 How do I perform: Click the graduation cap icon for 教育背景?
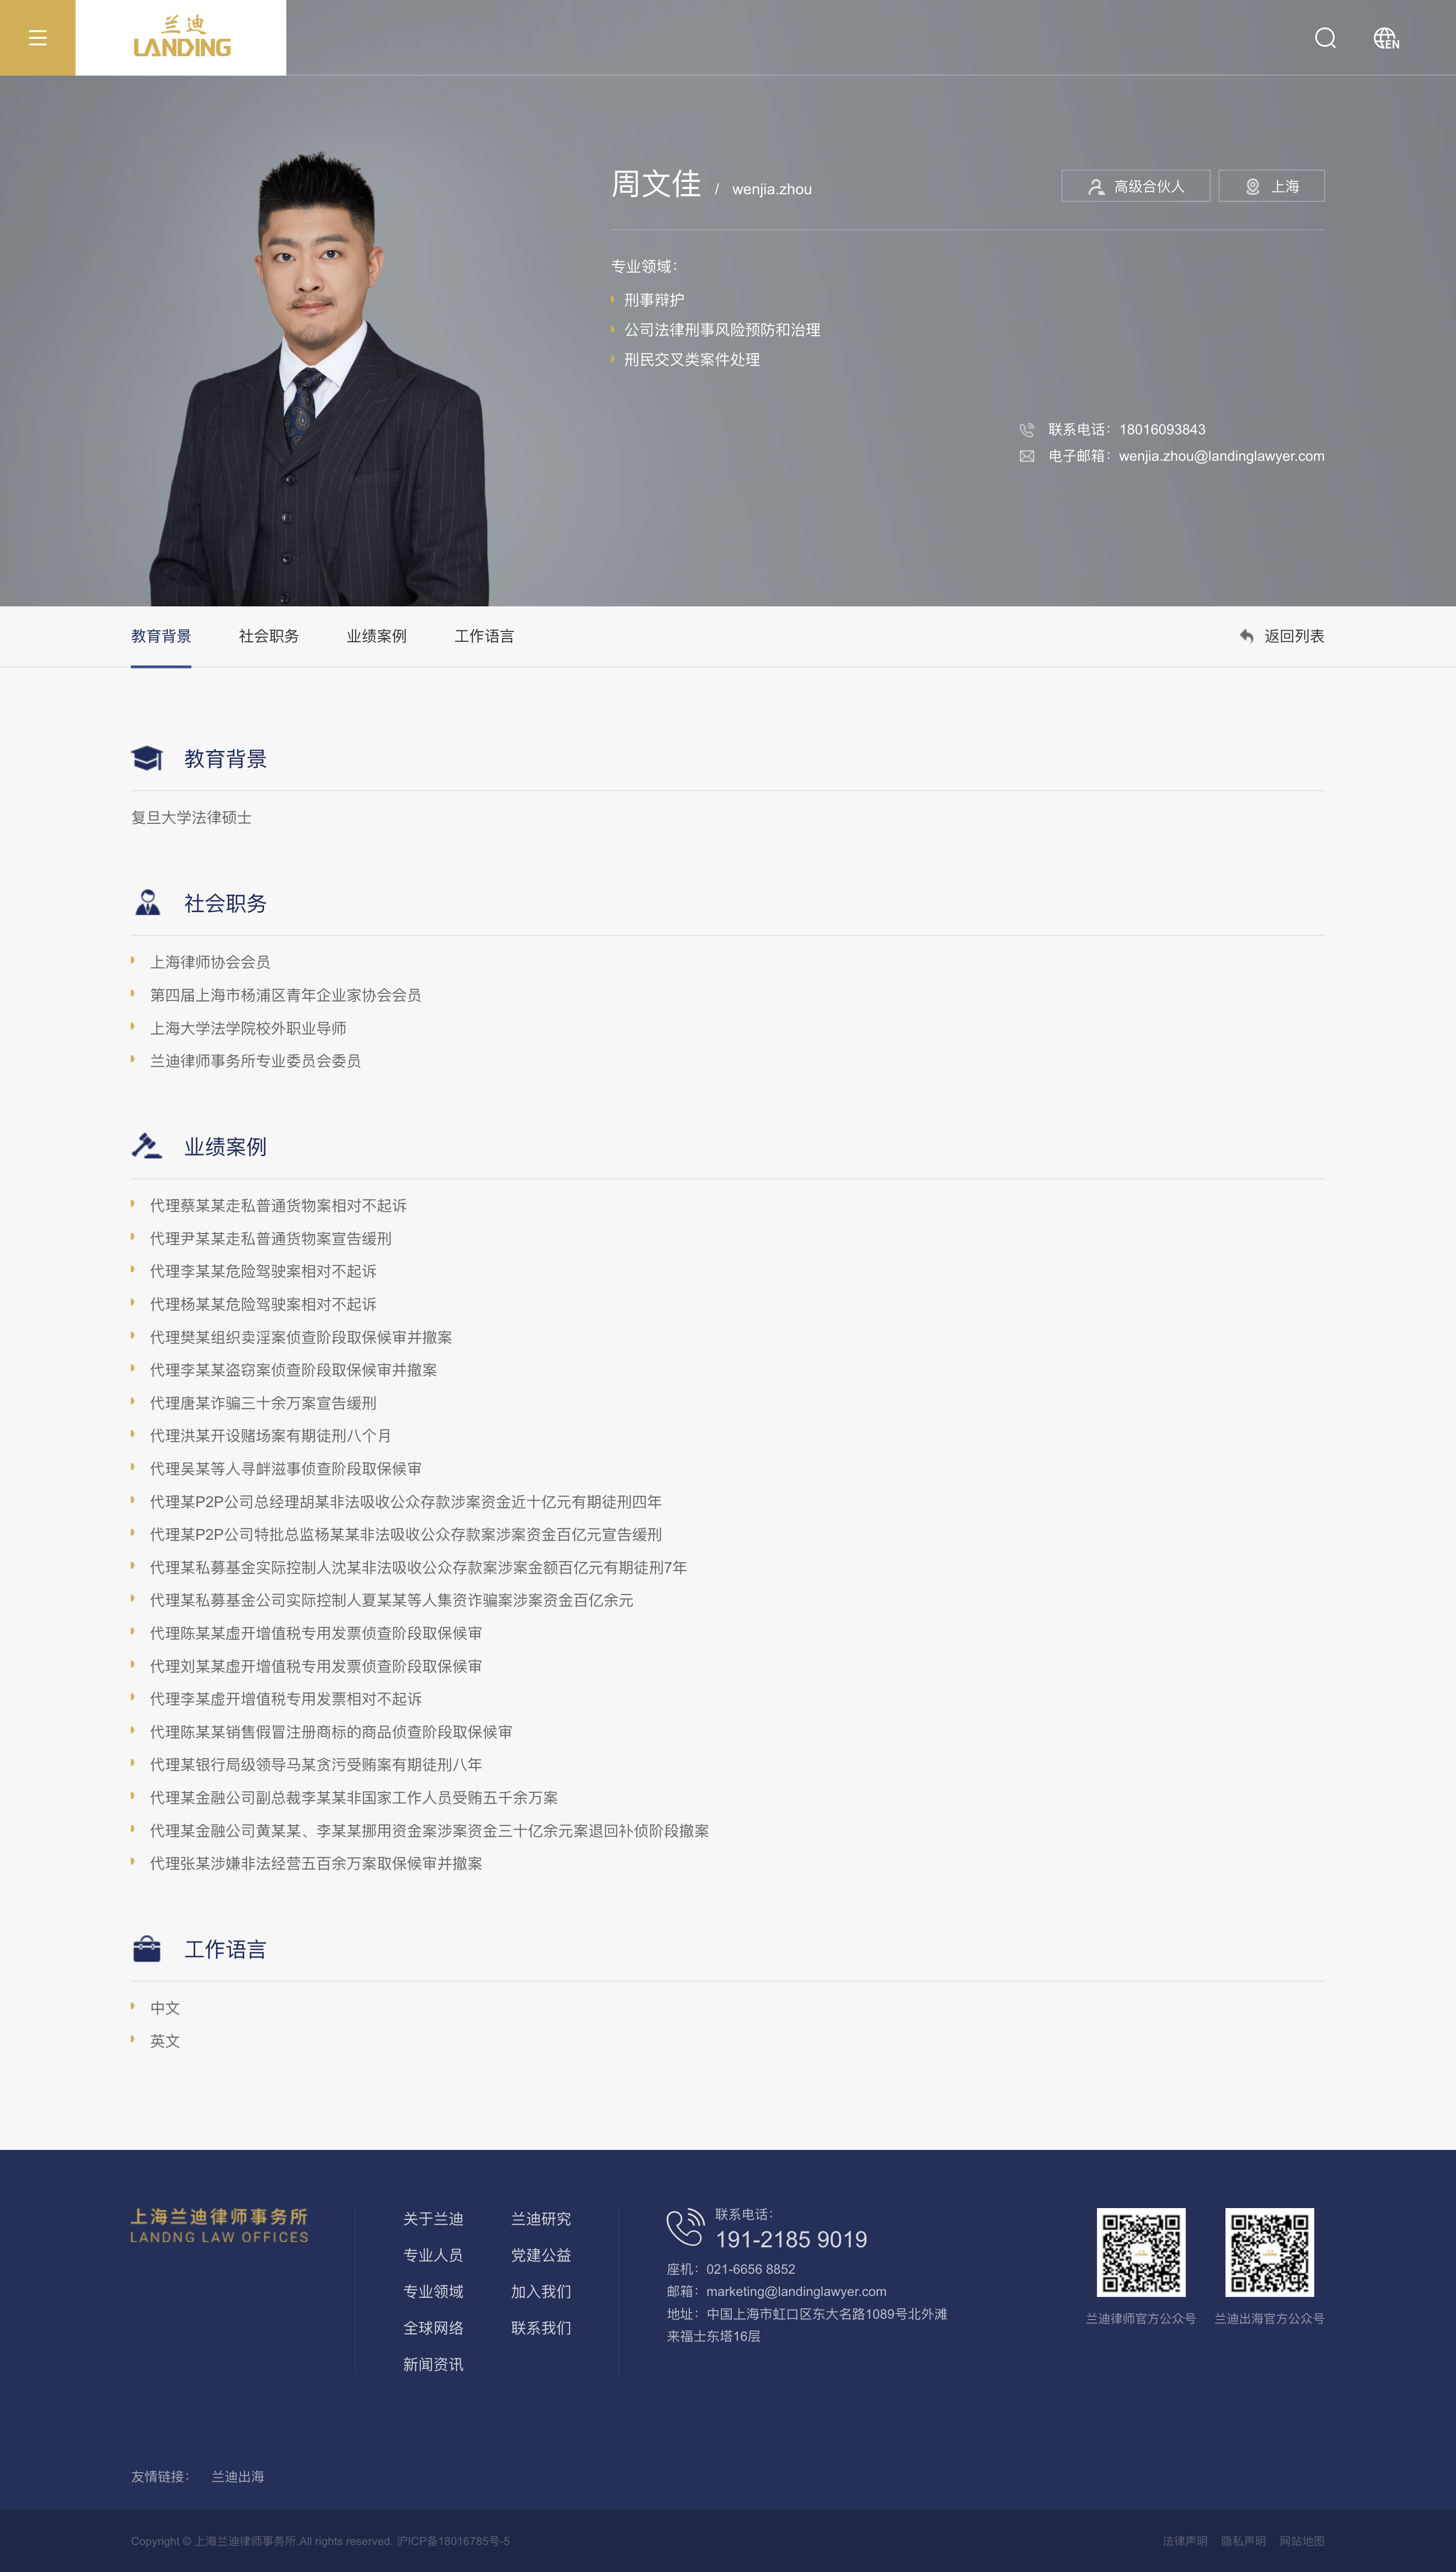coord(147,758)
